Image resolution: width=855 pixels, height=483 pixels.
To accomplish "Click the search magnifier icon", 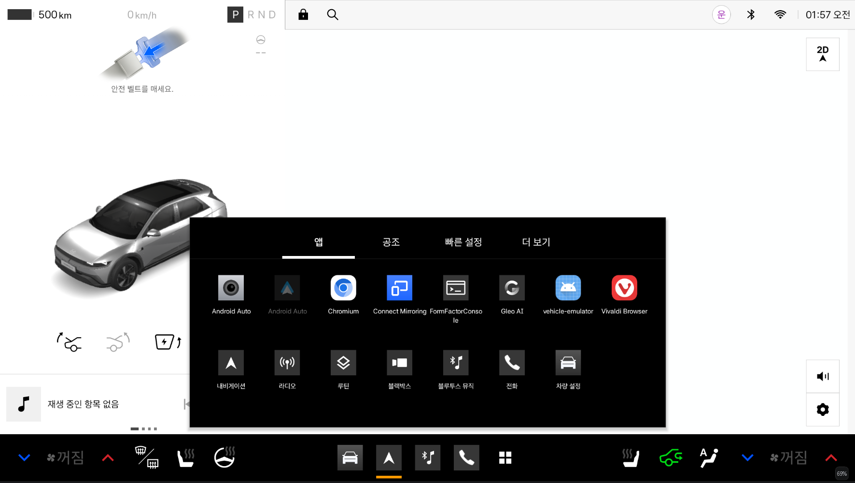I will [333, 14].
